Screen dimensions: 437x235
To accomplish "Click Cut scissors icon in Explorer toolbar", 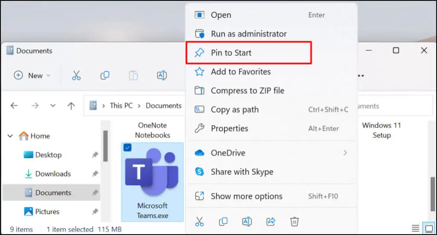I will point(76,75).
